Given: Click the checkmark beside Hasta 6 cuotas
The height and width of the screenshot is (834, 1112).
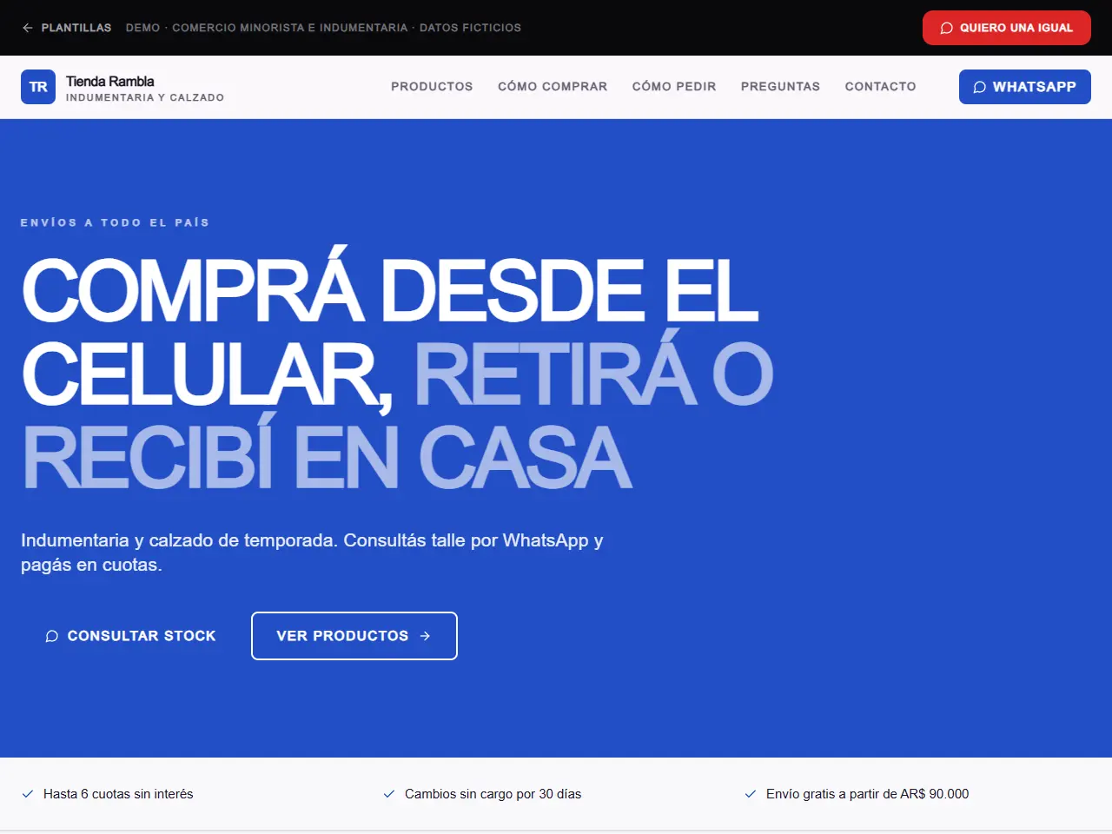Looking at the screenshot, I should pos(28,794).
